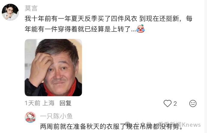Visit 一只陈小鱼's profile via username
Screen dimensions: 207x133
click(56, 116)
